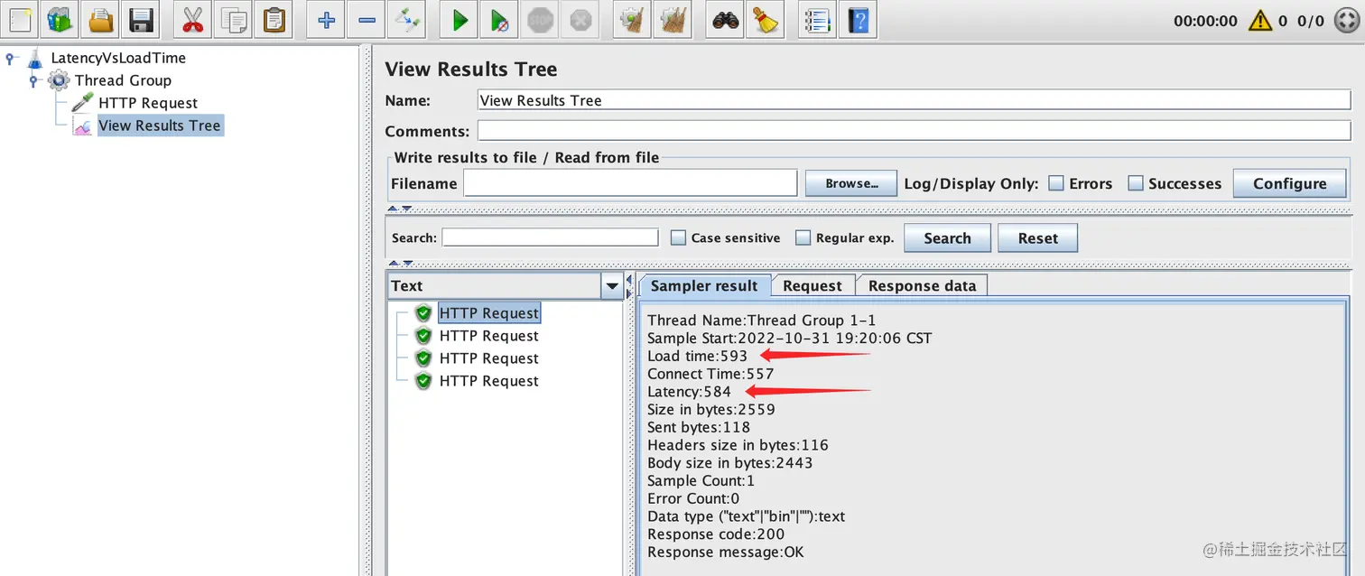Collapse the Thread Group tree node toggle
Image resolution: width=1365 pixels, height=576 pixels.
click(x=34, y=80)
